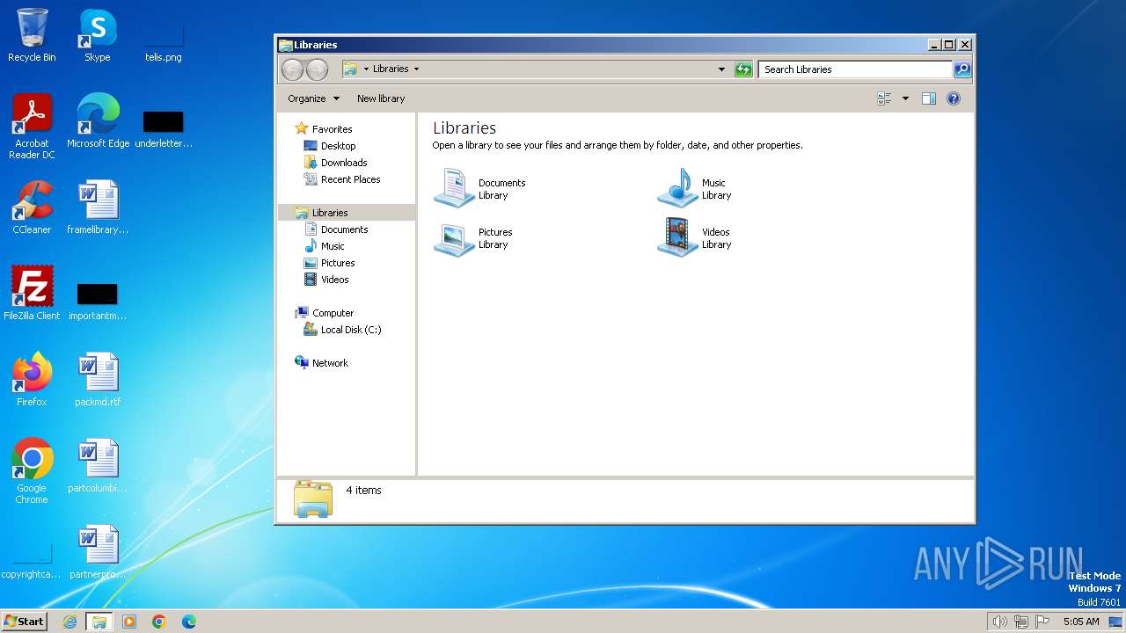Expand arrow after Libraries in address bar

coord(416,69)
